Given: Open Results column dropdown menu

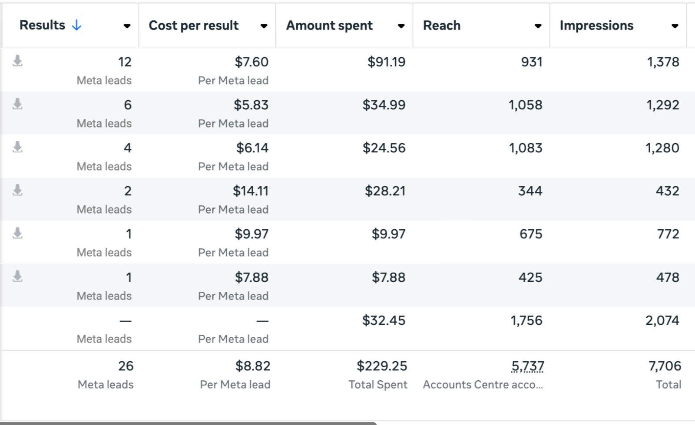Looking at the screenshot, I should (x=127, y=26).
